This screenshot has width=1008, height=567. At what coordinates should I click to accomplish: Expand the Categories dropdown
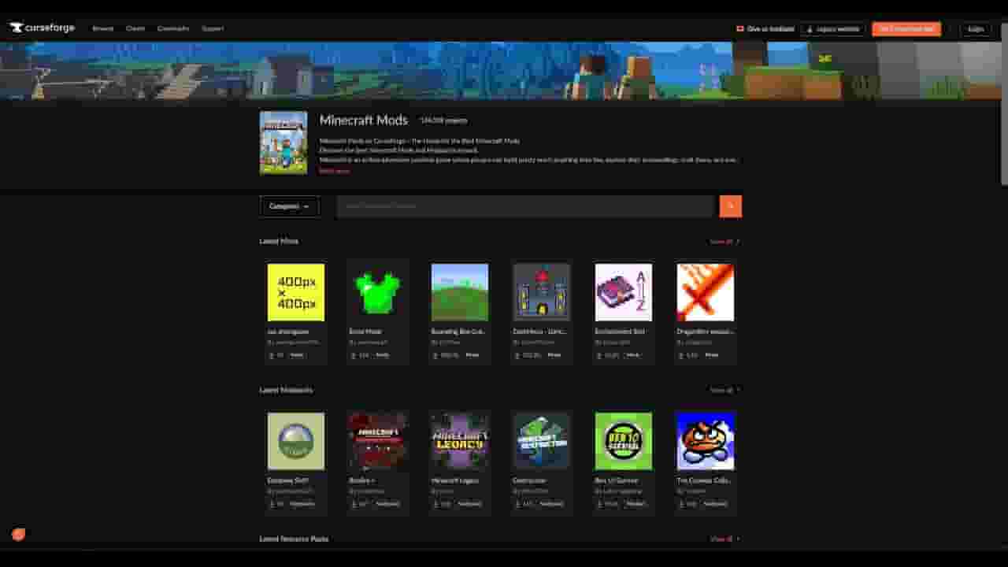click(290, 206)
